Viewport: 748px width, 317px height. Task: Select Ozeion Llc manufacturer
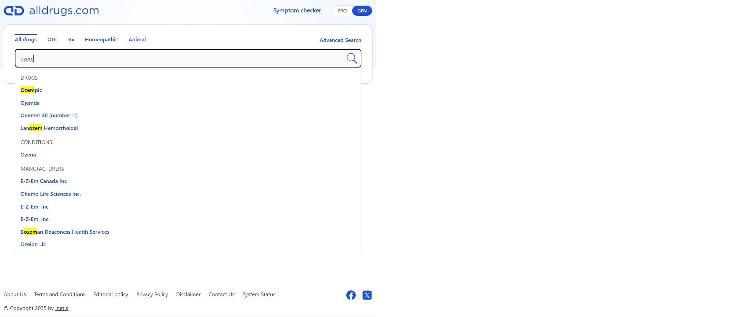(33, 244)
